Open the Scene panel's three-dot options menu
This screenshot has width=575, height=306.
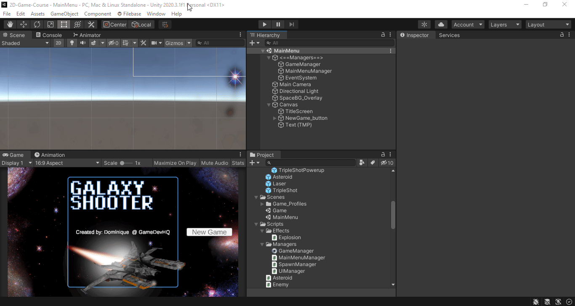click(x=240, y=35)
